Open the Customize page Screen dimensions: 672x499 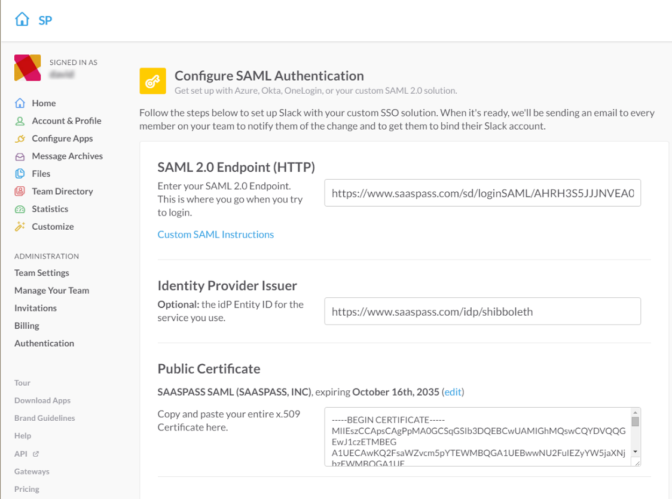(53, 226)
